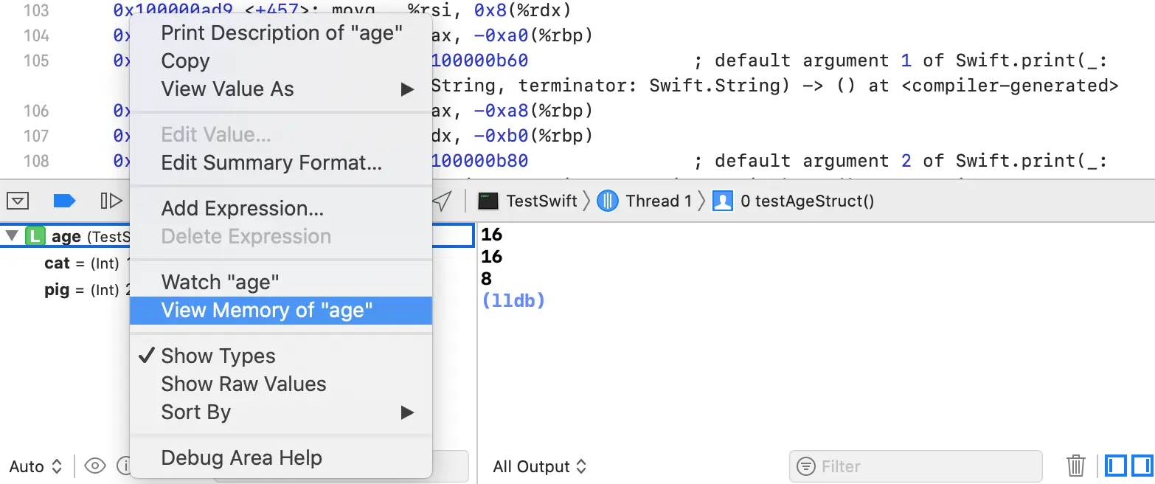Click line number 106 in gutter
Screen dimensions: 1155x484
[x=36, y=111]
